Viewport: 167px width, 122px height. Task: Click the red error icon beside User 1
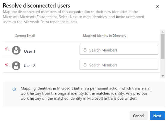tap(7, 49)
